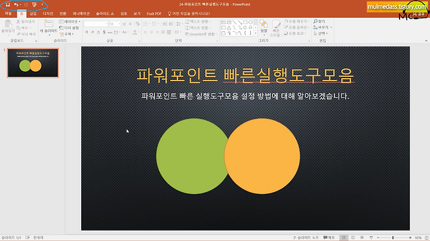430x241 pixels.
Task: Click 서식 복사 (Format Painter) button
Action: 26,34
